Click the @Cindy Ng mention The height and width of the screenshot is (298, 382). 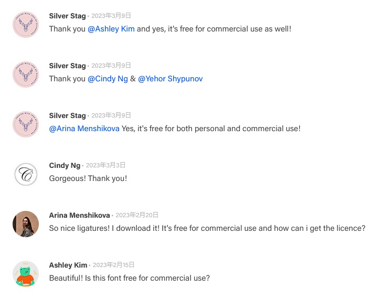click(x=108, y=79)
